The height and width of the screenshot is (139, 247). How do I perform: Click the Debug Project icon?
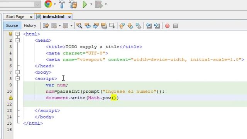pyautogui.click(x=99, y=4)
